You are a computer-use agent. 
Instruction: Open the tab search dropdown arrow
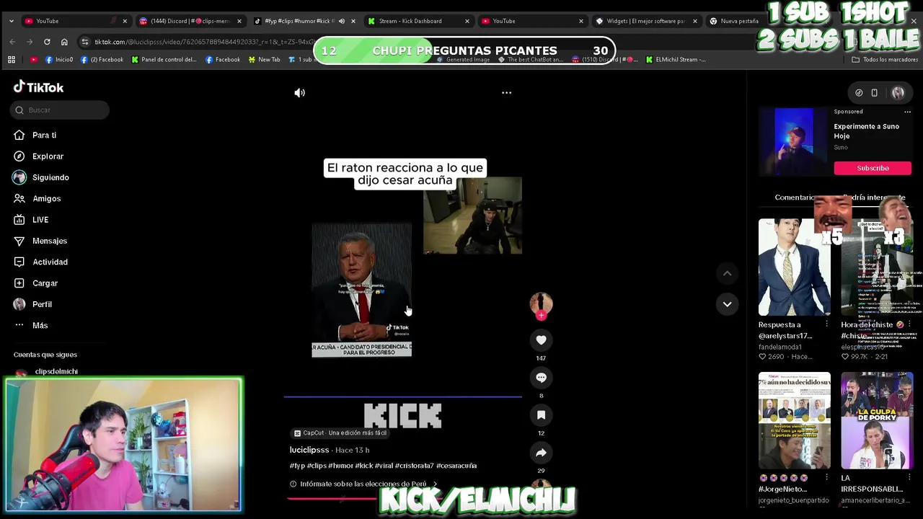point(11,21)
